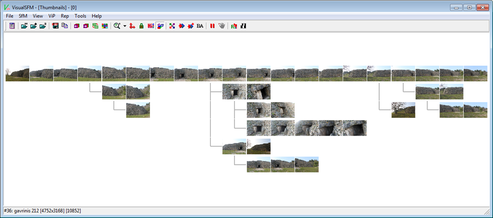Click the Compute Missing Matches icon

(172, 26)
